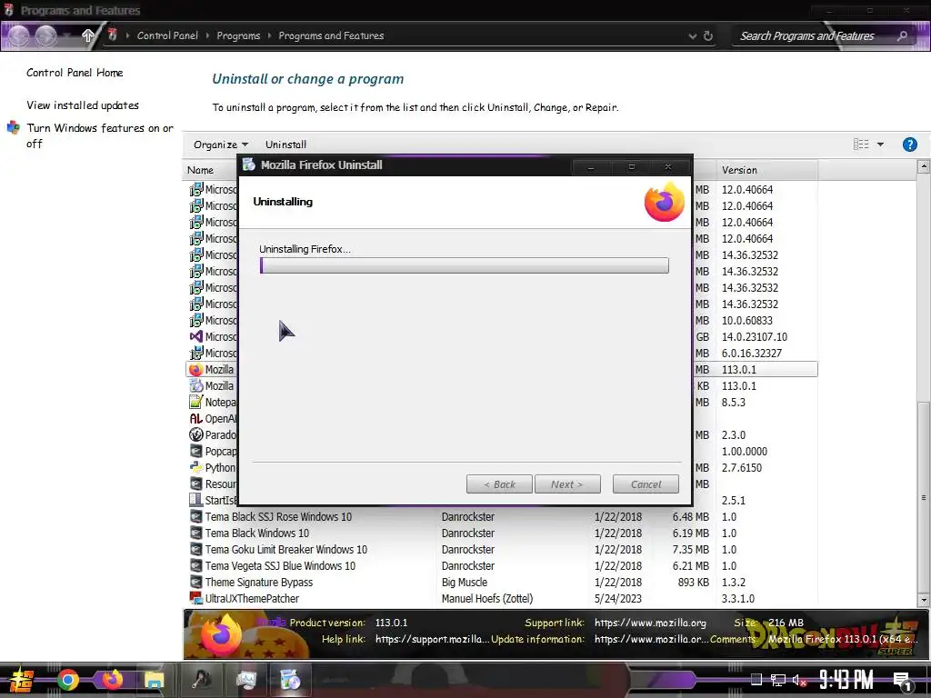931x698 pixels.
Task: Click the blue help icon
Action: (909, 145)
